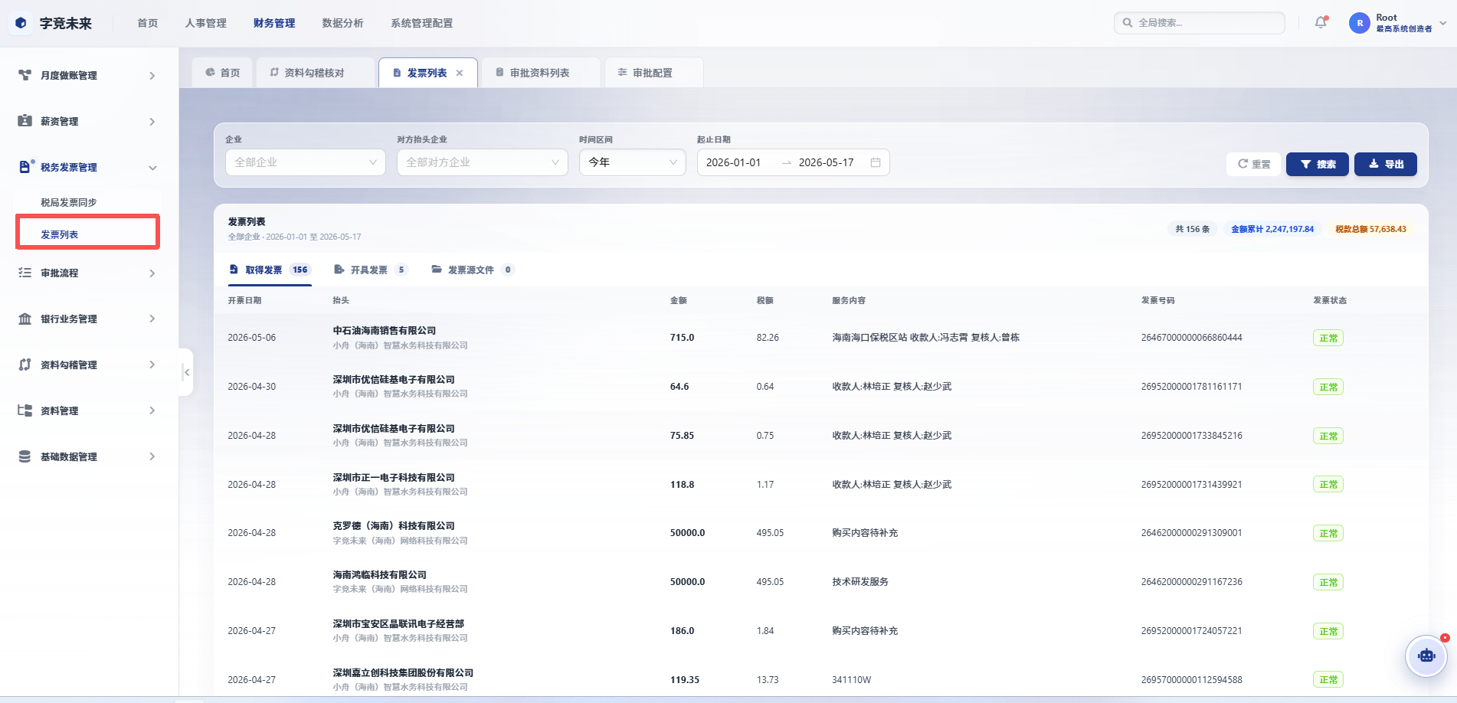
Task: Open the 全部对方企业 dropdown
Action: 483,162
